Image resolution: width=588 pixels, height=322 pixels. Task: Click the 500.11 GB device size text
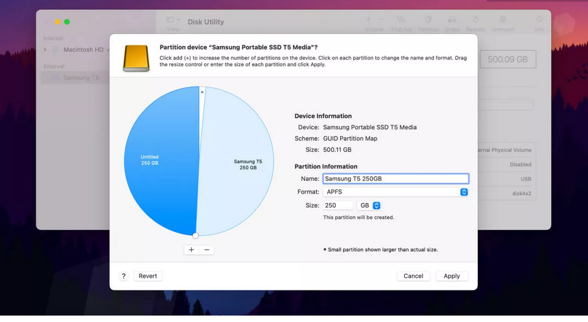click(337, 150)
